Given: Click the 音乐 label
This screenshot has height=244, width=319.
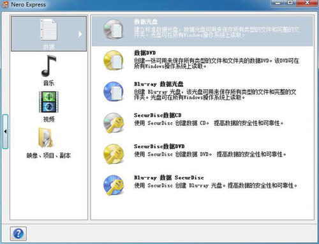Looking at the screenshot, I should point(48,83).
